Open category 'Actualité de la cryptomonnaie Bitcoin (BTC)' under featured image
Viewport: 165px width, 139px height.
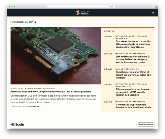click(33, 88)
